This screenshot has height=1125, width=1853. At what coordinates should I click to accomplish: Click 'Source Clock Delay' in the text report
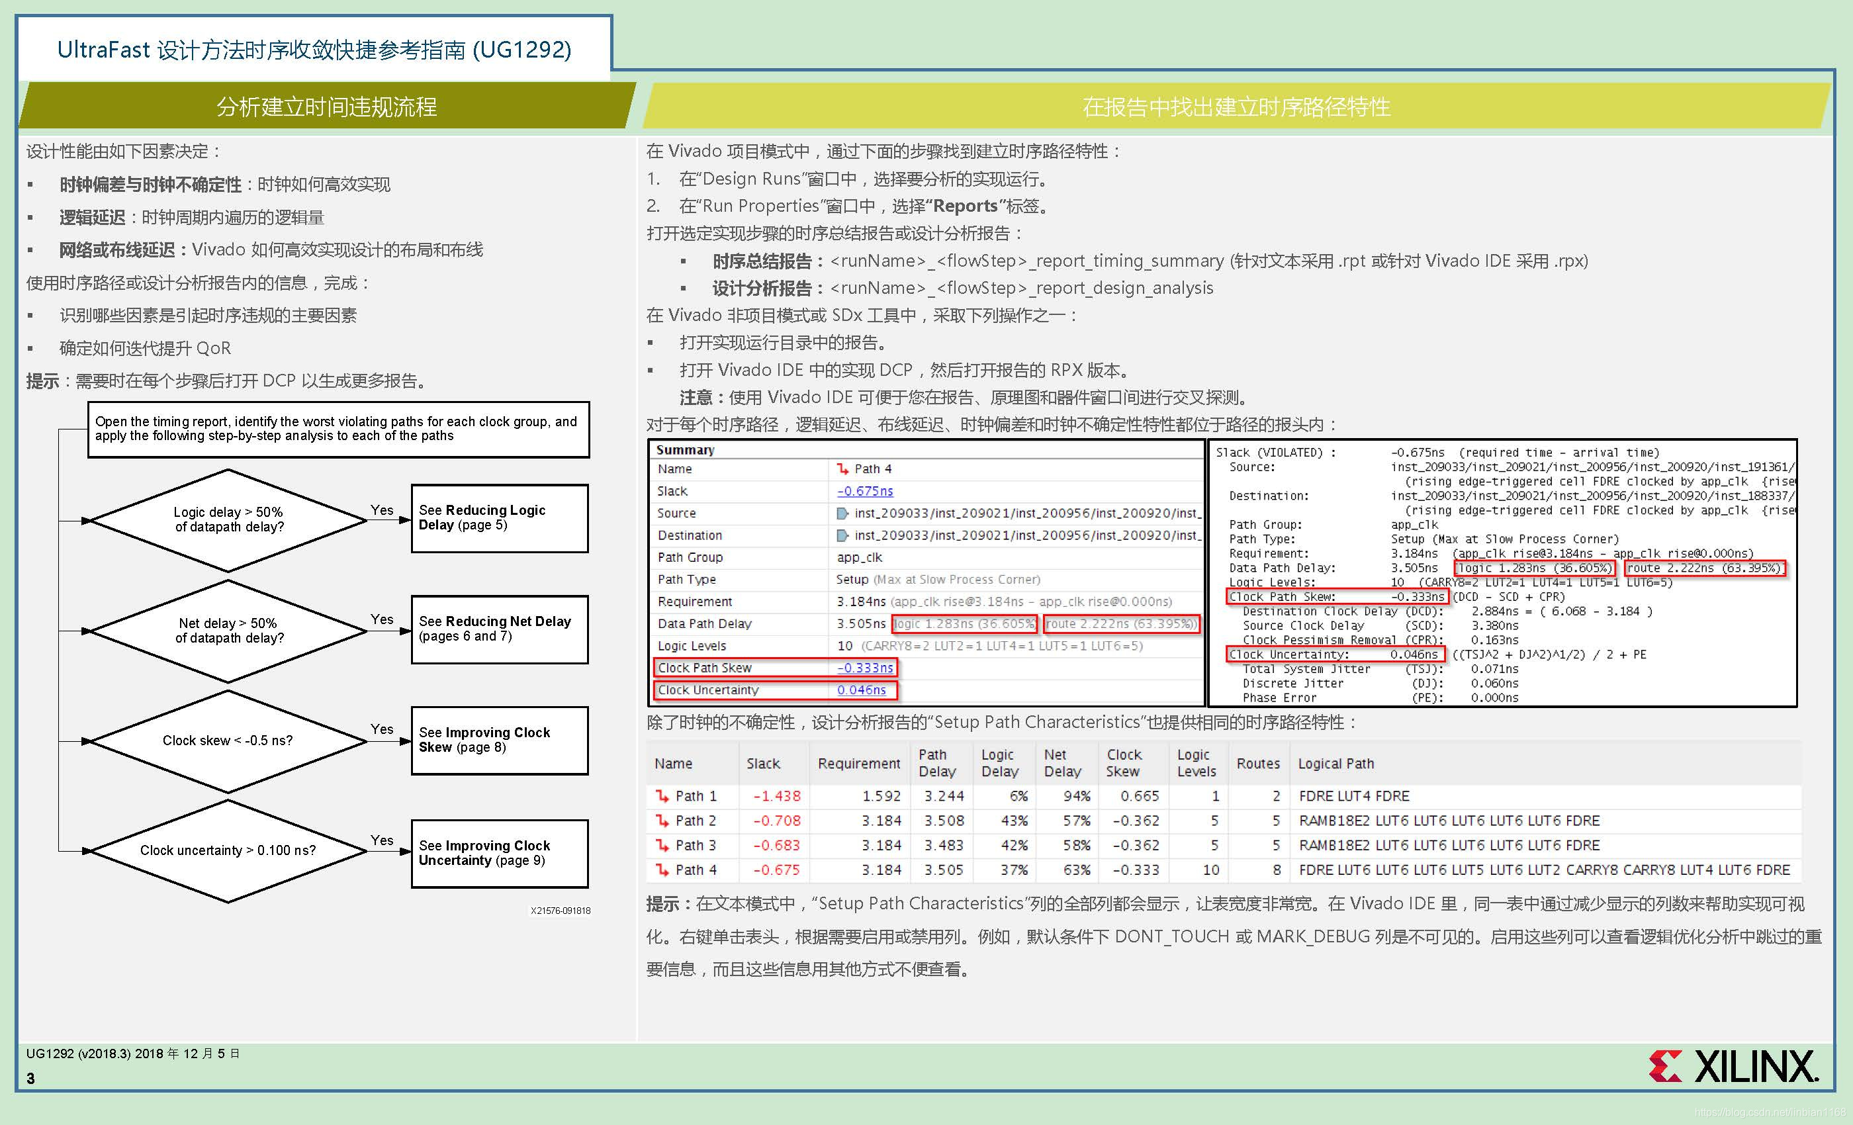(1303, 625)
